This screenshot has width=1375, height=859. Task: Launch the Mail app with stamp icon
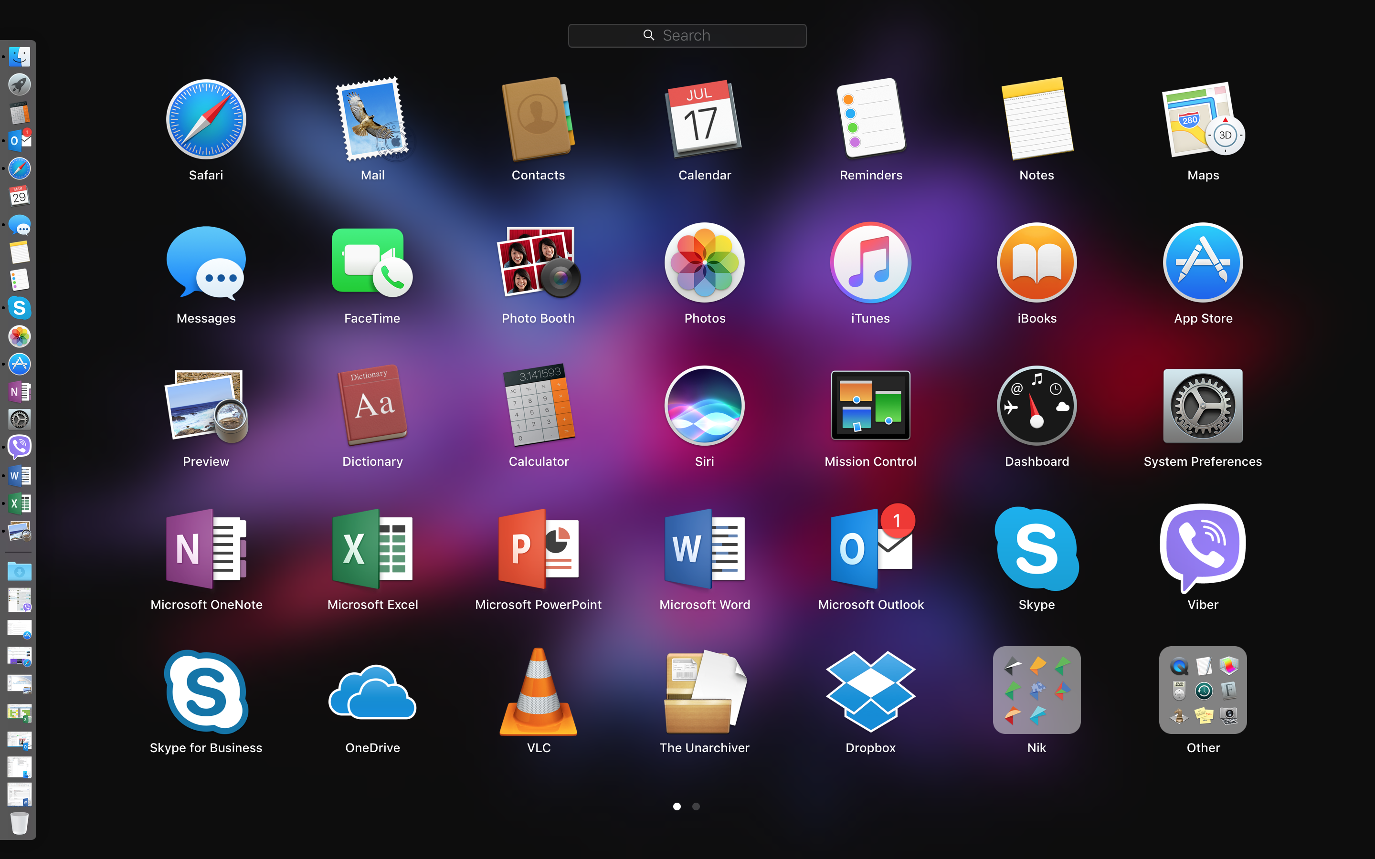click(x=373, y=119)
